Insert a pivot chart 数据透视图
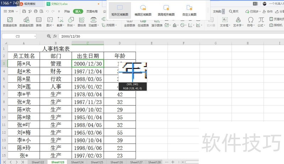This screenshot has height=164, width=284. (x=26, y=22)
